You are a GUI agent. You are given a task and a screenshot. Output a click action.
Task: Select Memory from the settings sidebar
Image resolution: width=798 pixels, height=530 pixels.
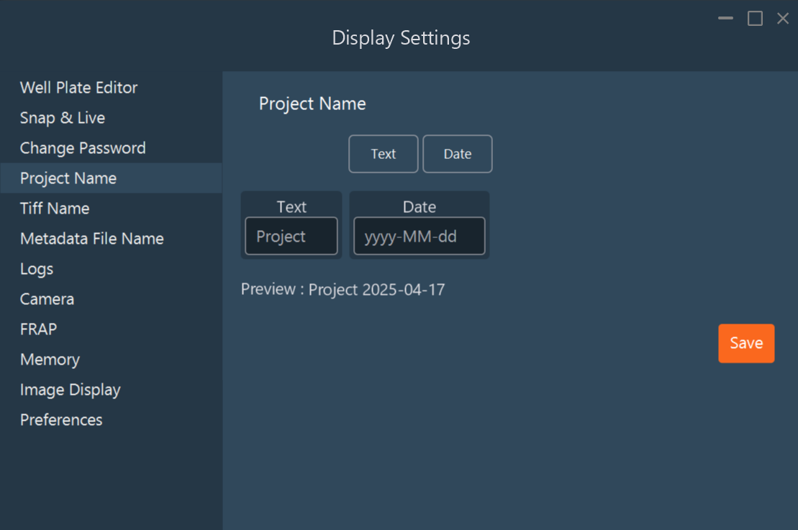coord(50,360)
